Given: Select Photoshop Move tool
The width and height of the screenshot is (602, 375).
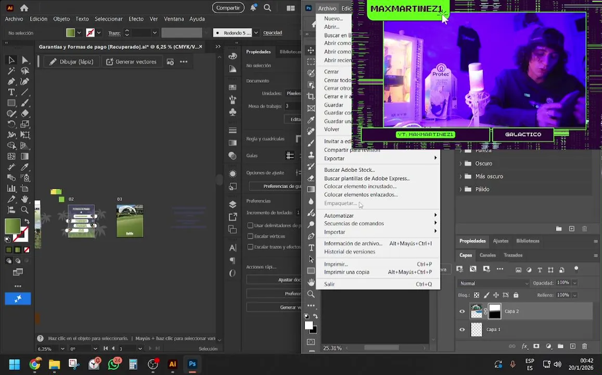Looking at the screenshot, I should [311, 51].
